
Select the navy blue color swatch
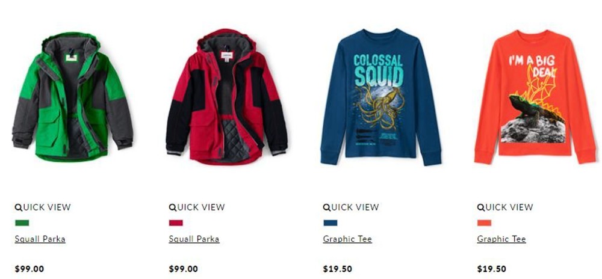[x=330, y=222]
